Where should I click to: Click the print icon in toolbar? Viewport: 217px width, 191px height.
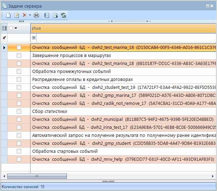pos(36,15)
